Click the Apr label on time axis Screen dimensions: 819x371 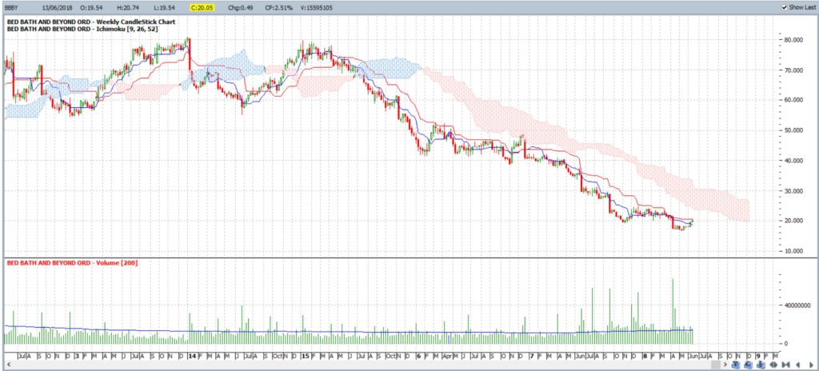447,356
